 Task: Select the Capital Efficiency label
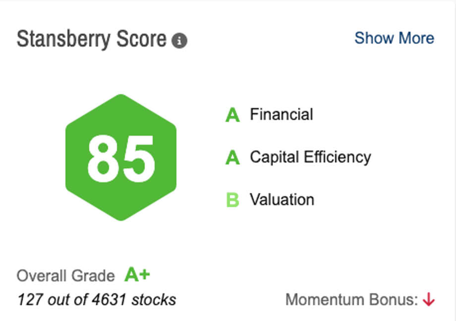tap(310, 157)
